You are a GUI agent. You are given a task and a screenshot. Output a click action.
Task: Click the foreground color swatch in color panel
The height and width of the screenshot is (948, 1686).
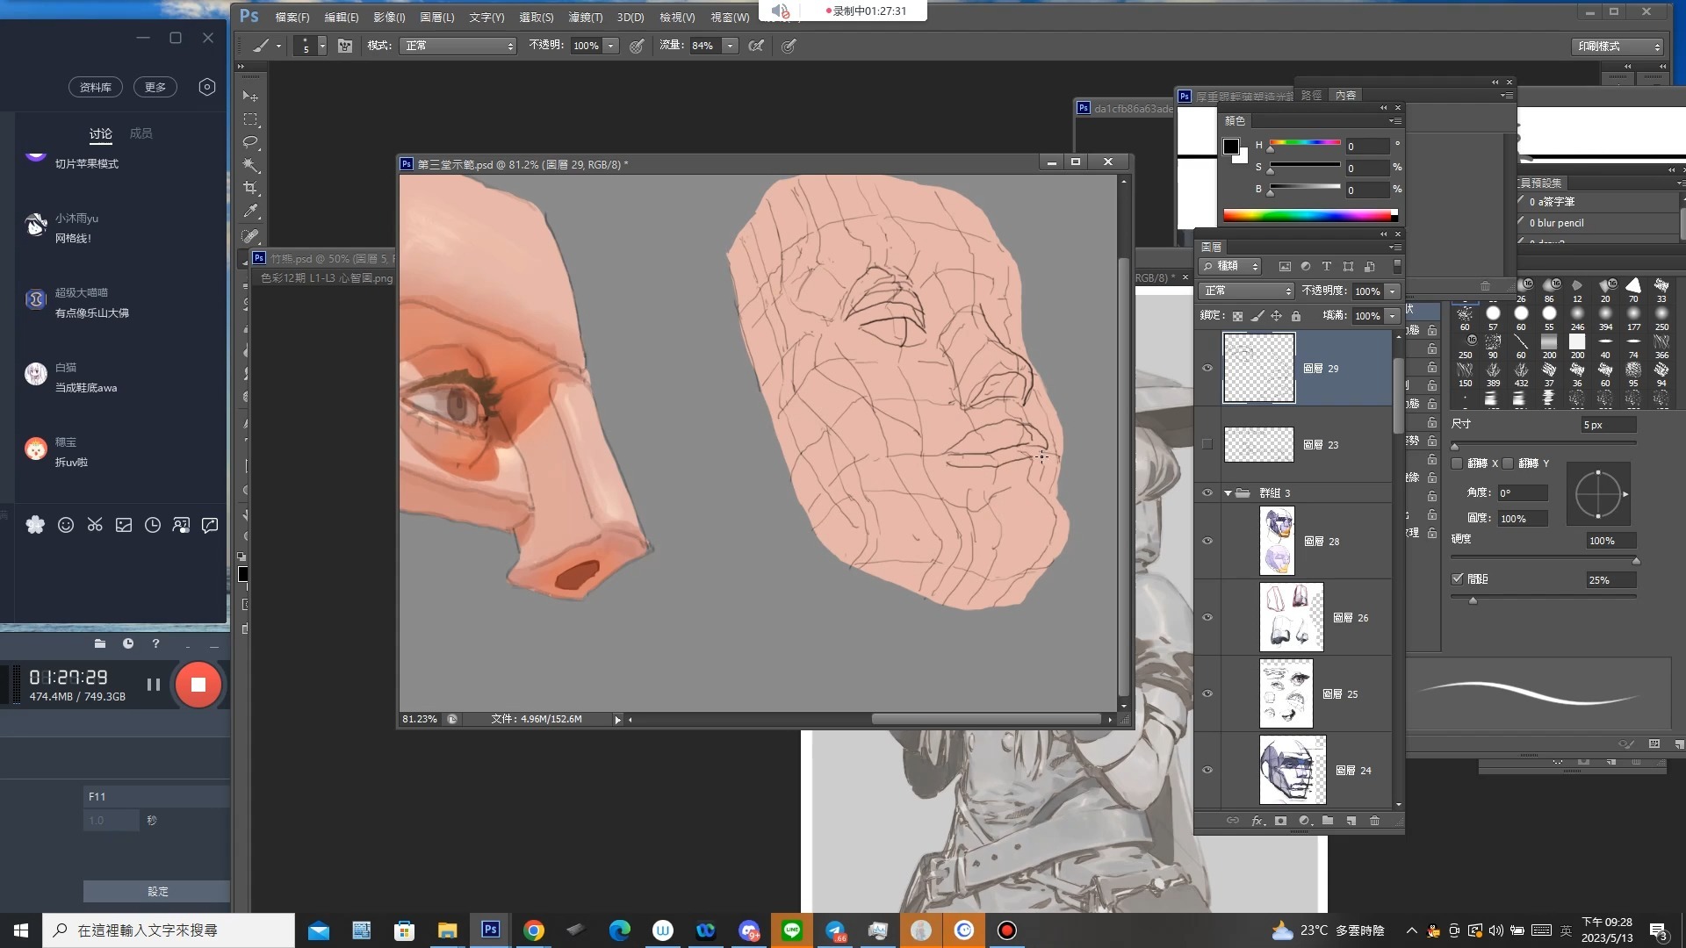1231,147
